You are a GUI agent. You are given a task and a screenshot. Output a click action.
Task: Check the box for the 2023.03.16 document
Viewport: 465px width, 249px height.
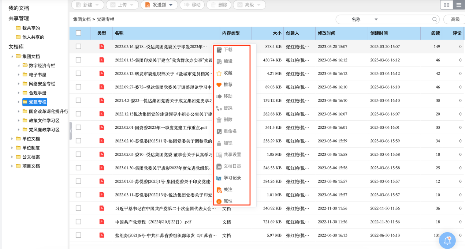tap(78, 46)
